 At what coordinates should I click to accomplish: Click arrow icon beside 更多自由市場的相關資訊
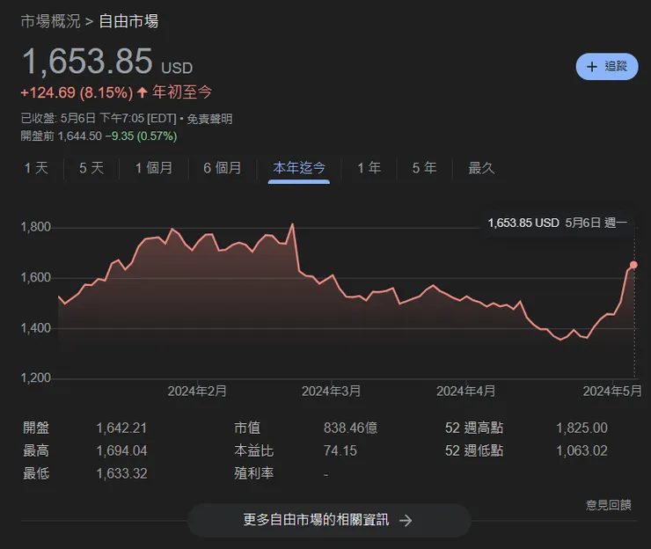406,520
